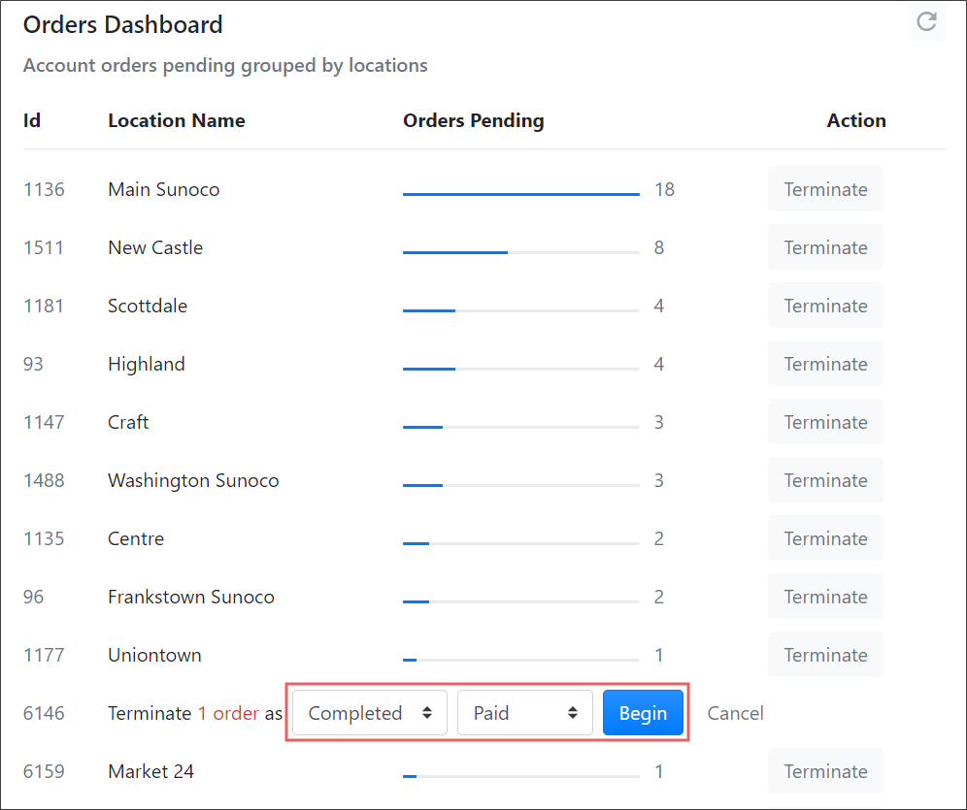The height and width of the screenshot is (810, 967).
Task: Click the New Castle pending orders bar
Action: (x=521, y=252)
